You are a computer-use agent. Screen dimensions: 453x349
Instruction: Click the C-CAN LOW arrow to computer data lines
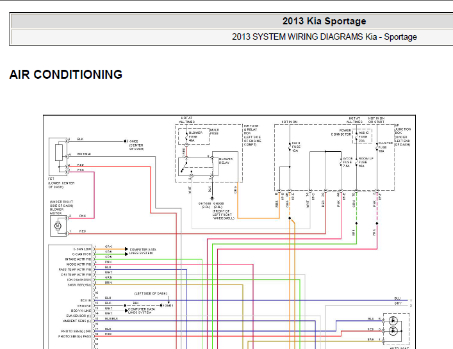pos(126,249)
